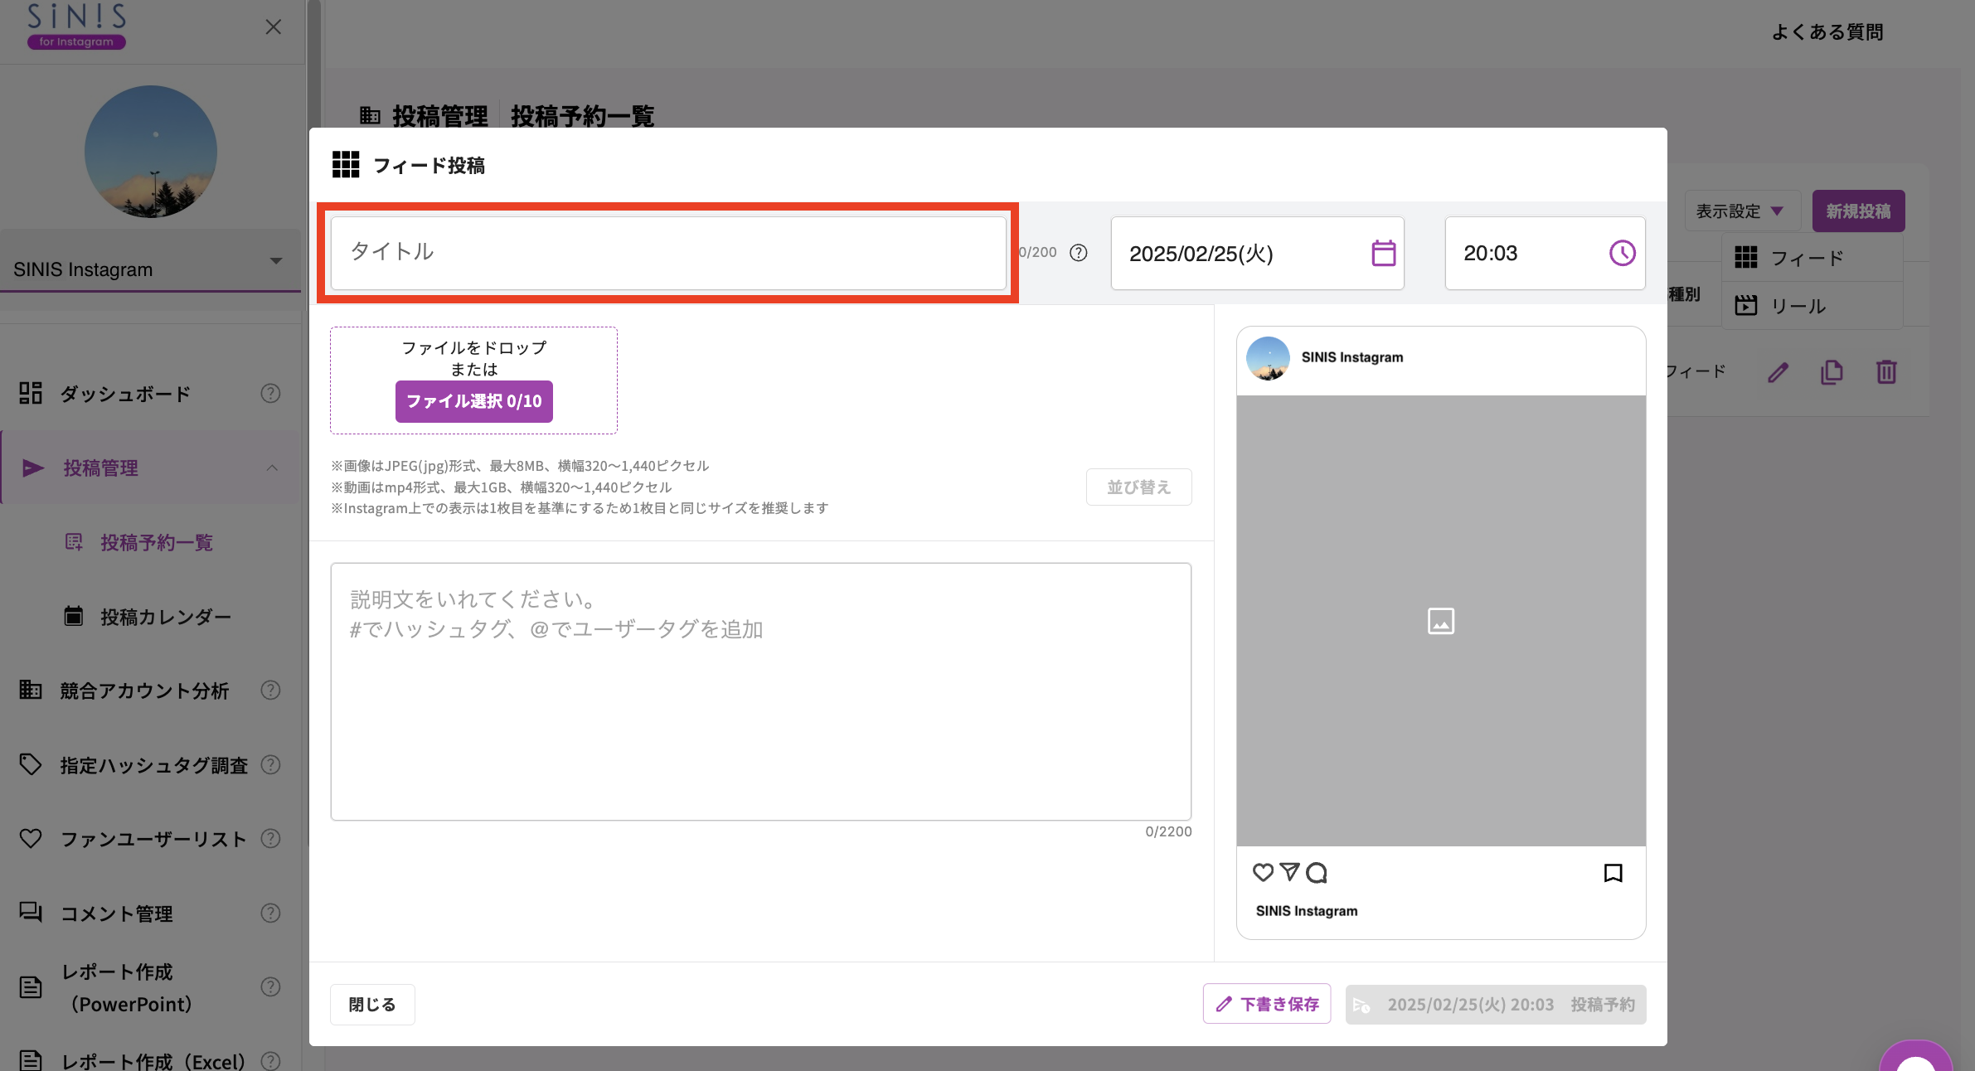Click the duplicate icon next to the scheduled post
Screen dimensions: 1975x1071
[x=1832, y=372]
